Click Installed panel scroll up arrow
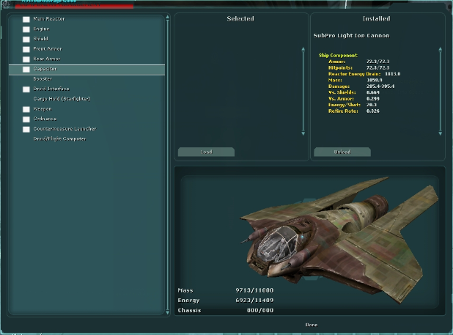The width and height of the screenshot is (453, 335). pos(440,49)
